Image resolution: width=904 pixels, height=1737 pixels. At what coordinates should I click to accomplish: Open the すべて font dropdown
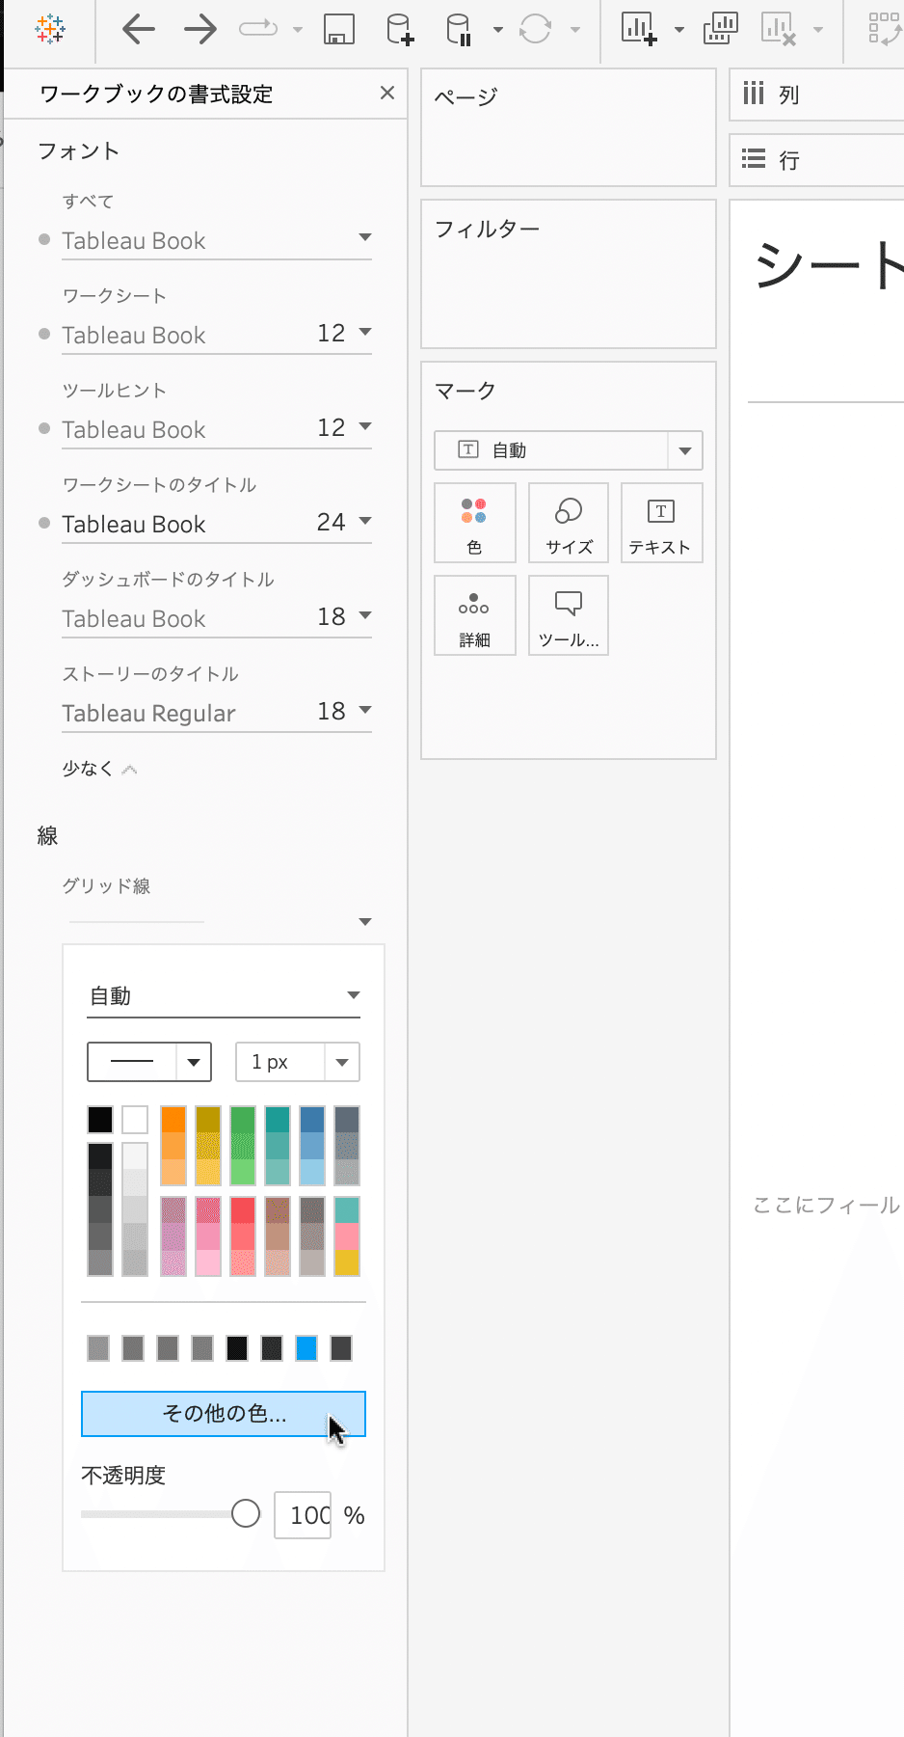(x=365, y=237)
